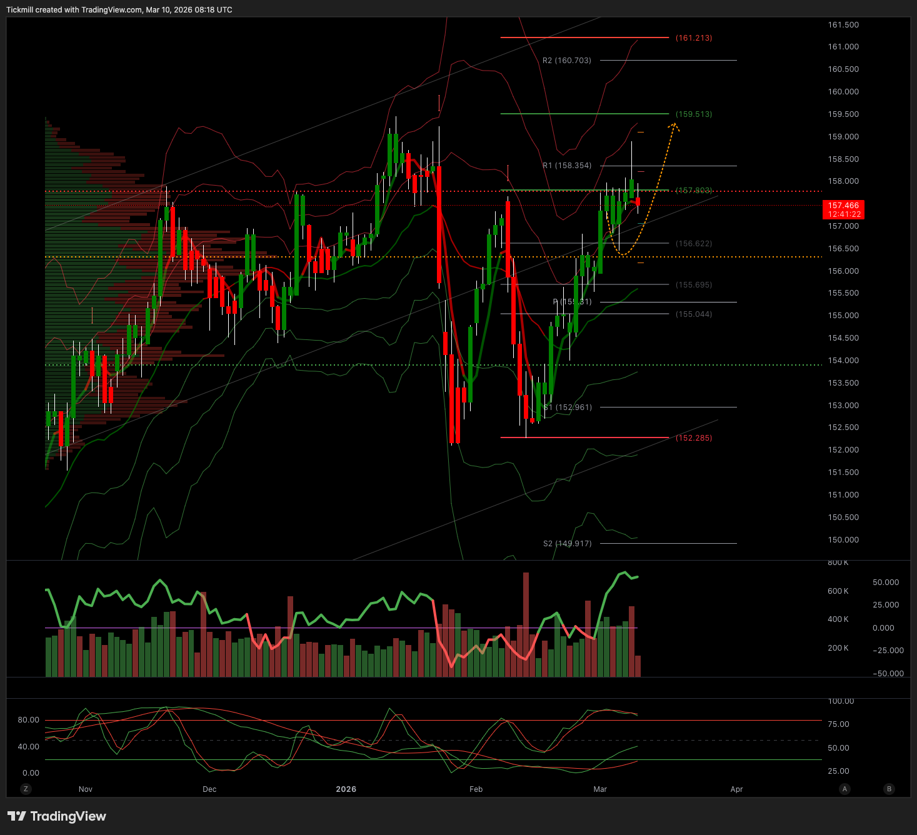This screenshot has height=835, width=917.
Task: Select the S1 (152.961) pivot label
Action: click(x=567, y=407)
